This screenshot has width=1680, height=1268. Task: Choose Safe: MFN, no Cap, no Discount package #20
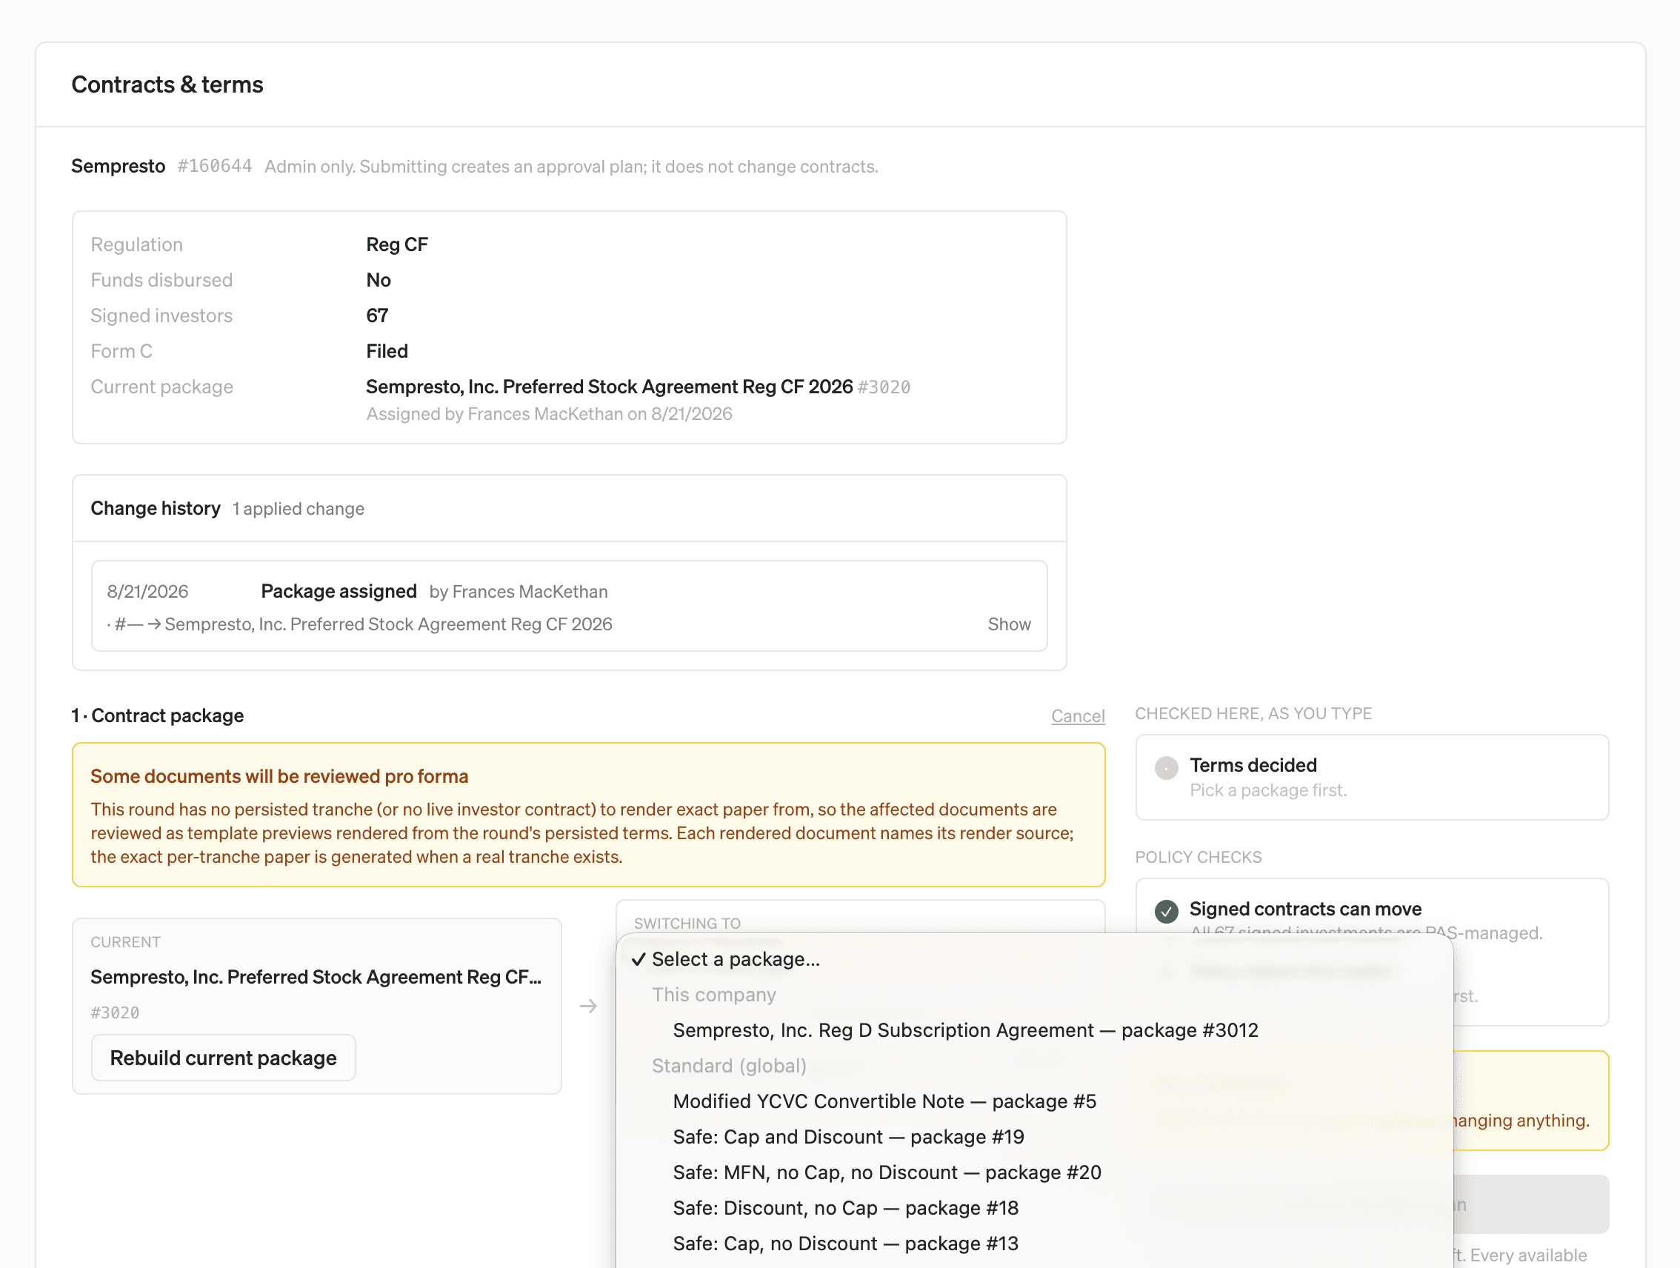(x=1034, y=1172)
